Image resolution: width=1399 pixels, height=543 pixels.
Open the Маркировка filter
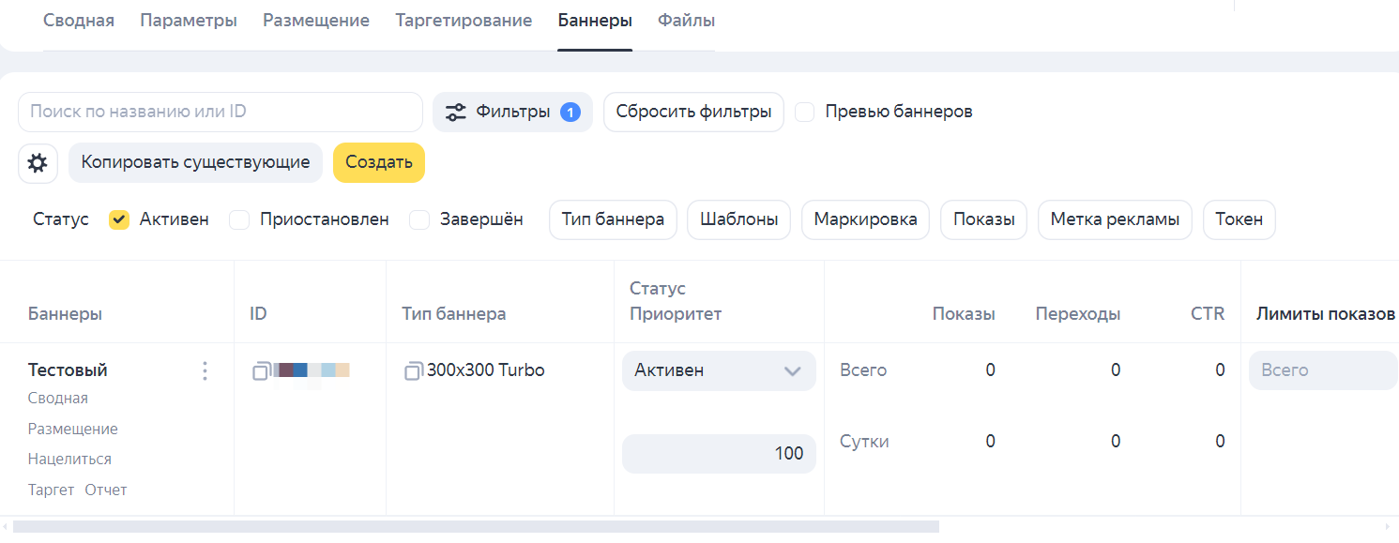(x=865, y=219)
